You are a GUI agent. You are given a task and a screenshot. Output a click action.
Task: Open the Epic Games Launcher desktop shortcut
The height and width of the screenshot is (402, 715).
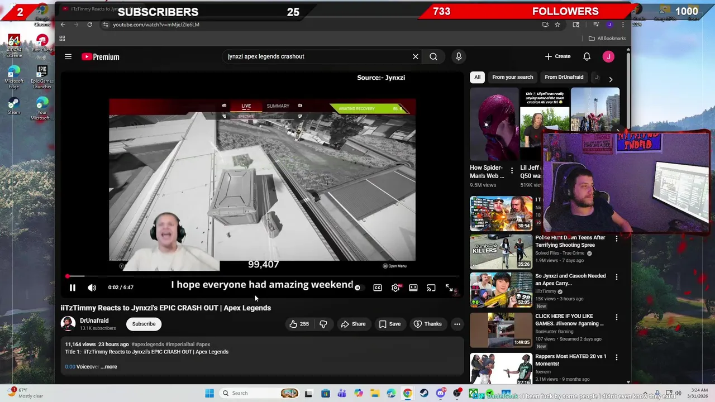tap(42, 78)
